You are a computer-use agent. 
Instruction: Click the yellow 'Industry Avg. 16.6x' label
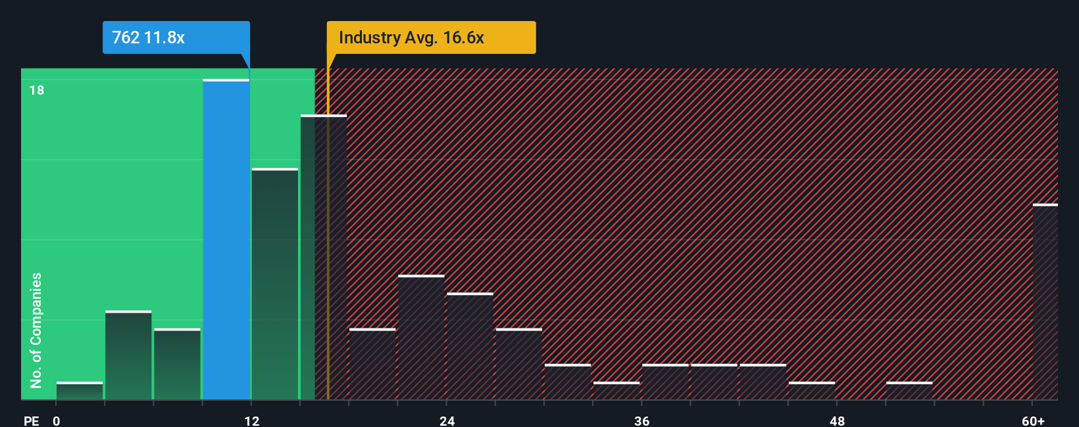[431, 37]
